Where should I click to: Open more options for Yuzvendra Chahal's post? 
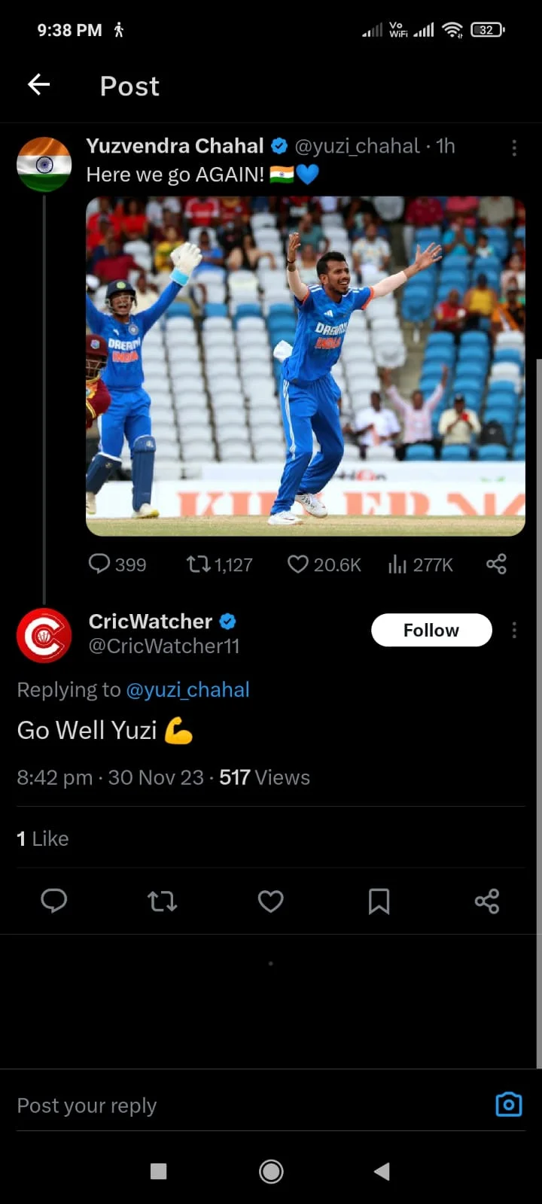pos(514,147)
